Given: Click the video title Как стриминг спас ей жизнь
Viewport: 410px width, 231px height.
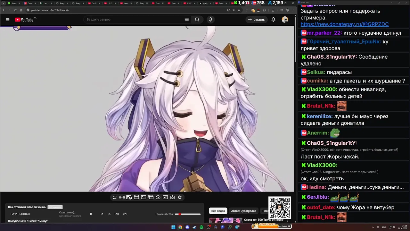Looking at the screenshot, I should (x=27, y=207).
